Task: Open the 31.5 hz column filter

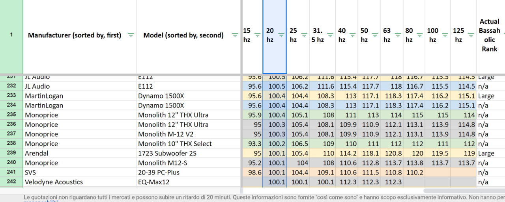Action: click(330, 35)
